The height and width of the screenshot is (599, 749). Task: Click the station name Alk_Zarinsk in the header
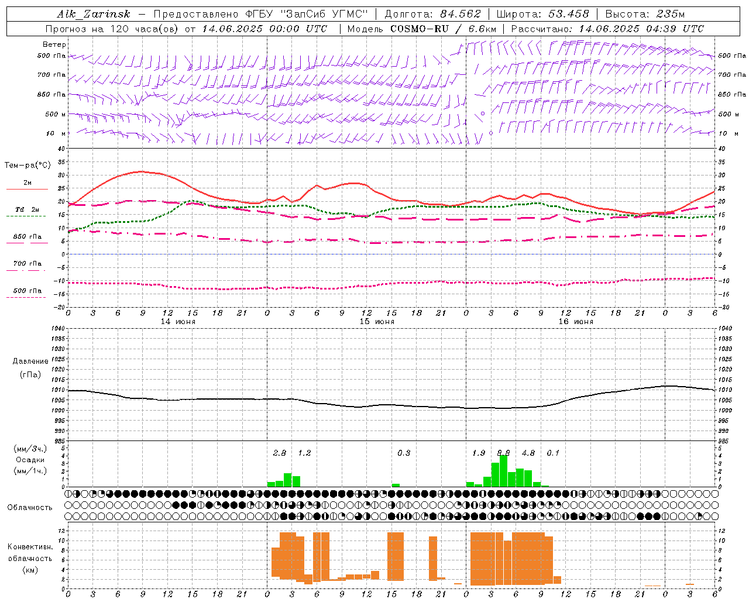click(94, 14)
